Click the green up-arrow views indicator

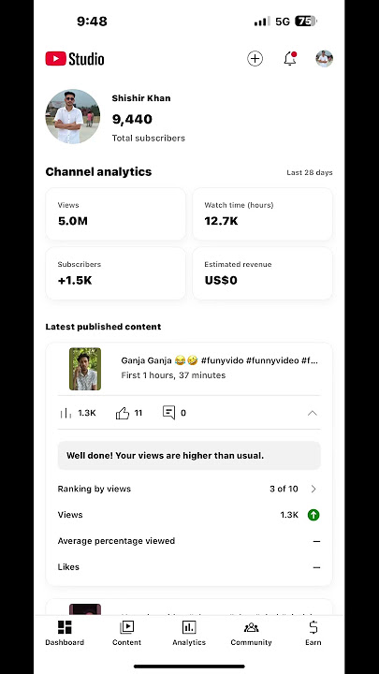coord(313,515)
